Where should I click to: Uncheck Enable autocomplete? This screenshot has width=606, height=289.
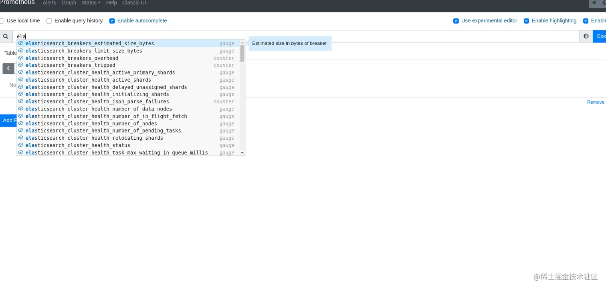(x=112, y=21)
